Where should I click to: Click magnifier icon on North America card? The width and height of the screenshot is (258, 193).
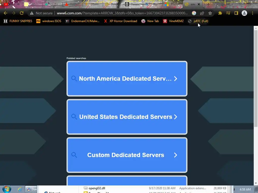tap(74, 78)
